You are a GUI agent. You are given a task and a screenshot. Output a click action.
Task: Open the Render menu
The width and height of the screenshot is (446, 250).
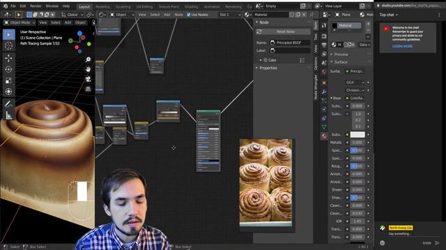pos(36,6)
